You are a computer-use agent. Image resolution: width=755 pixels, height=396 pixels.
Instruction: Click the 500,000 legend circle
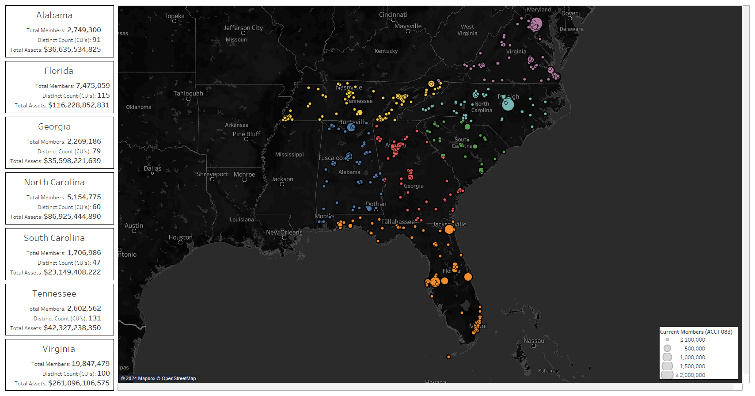click(x=667, y=348)
